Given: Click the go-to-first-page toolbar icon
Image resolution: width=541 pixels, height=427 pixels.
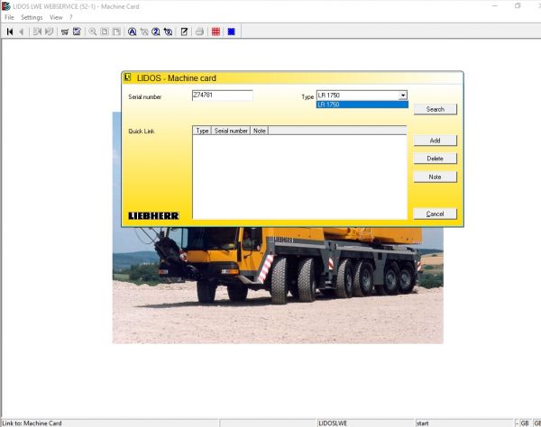Looking at the screenshot, I should click(10, 32).
